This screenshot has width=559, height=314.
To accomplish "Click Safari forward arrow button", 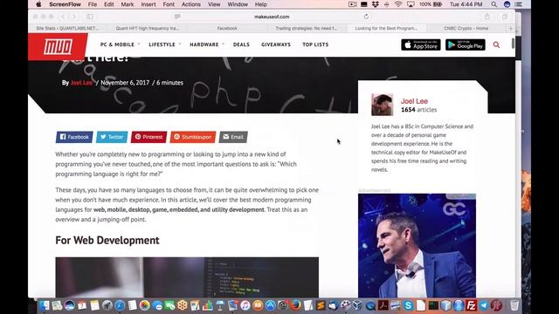I will 73,17.
